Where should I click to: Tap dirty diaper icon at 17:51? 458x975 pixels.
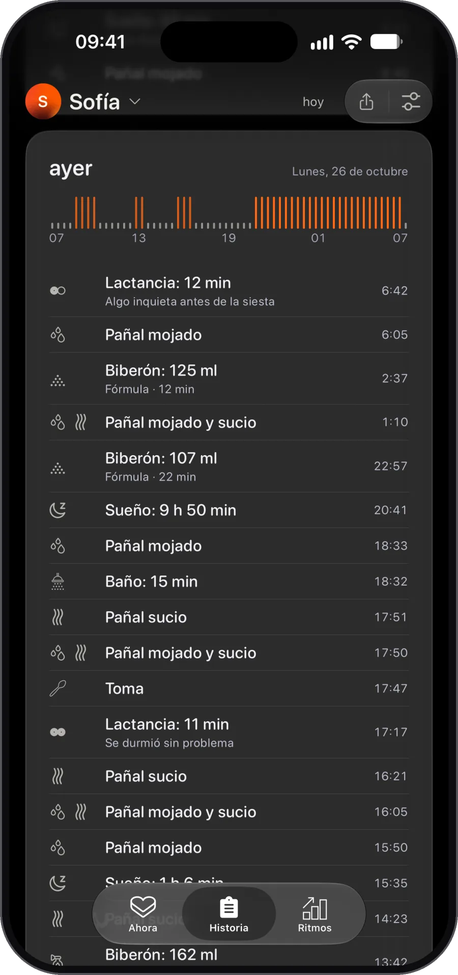tap(58, 617)
